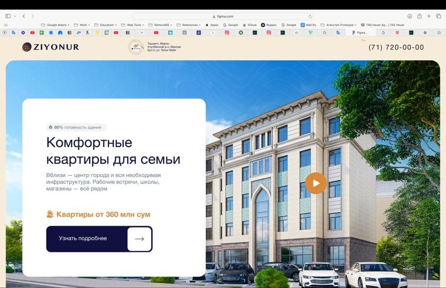Image resolution: width=446 pixels, height=288 pixels.
Task: Expand the References bookmarks folder
Action: (x=189, y=25)
